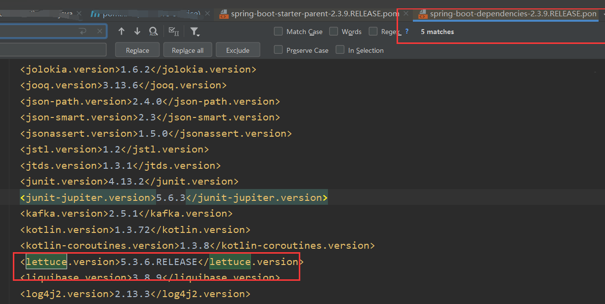Click the spring-boot-starter-parent tab file icon
The height and width of the screenshot is (304, 605).
click(x=224, y=14)
